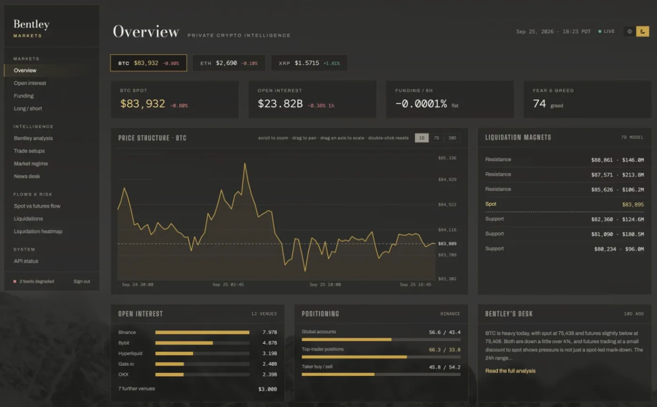Click 7 further venues row
This screenshot has width=657, height=407.
[x=198, y=389]
